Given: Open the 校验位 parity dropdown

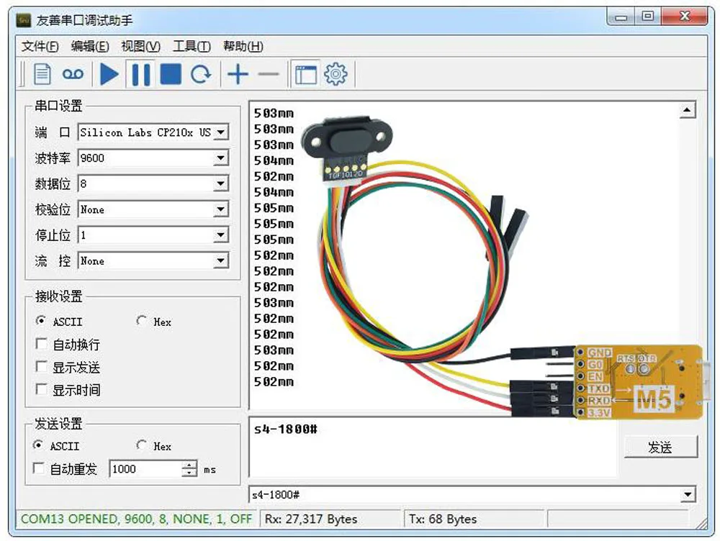Looking at the screenshot, I should 222,209.
